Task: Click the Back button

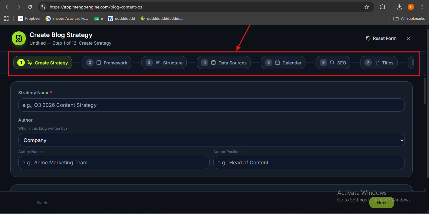Action: pos(42,203)
